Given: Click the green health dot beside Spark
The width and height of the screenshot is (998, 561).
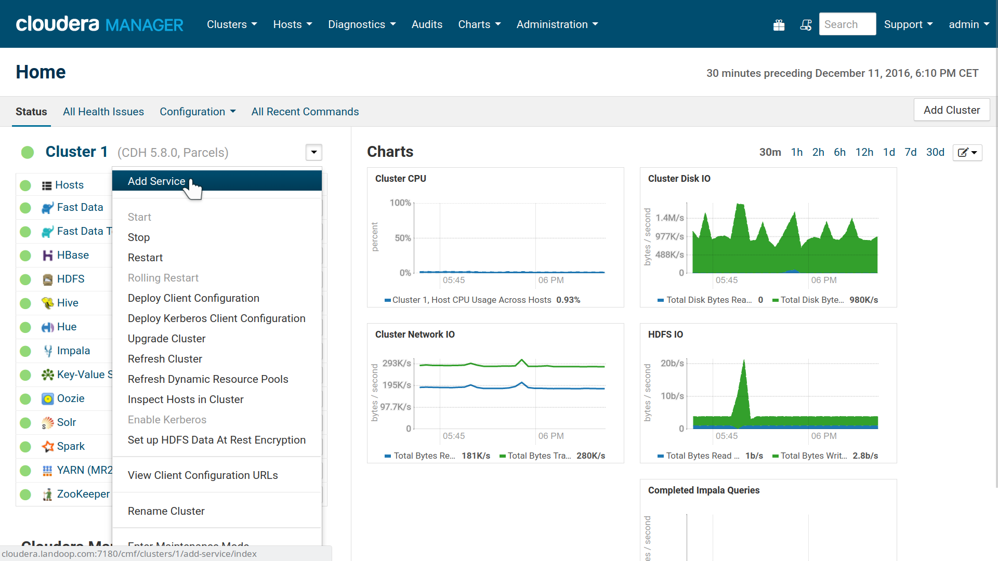Looking at the screenshot, I should 25,447.
